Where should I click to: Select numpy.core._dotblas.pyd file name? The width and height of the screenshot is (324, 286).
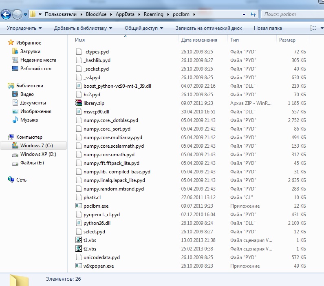[x=111, y=120]
